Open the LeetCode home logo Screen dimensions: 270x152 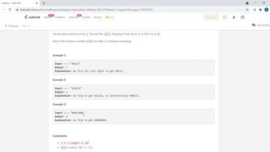(32, 17)
